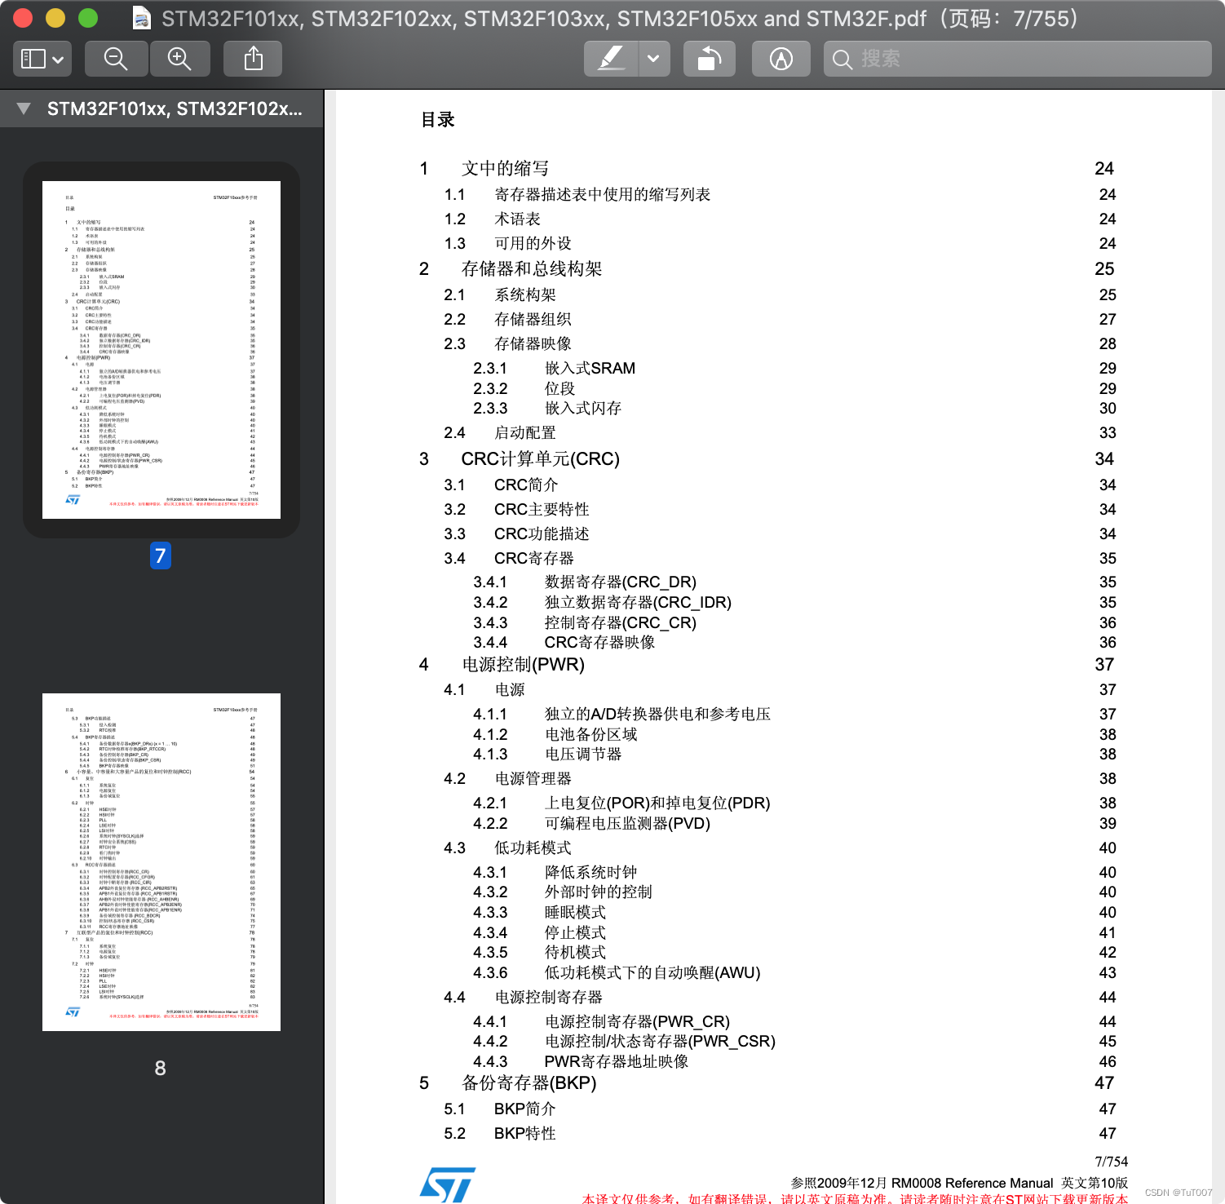Image resolution: width=1225 pixels, height=1204 pixels.
Task: Collapse the STM32F101xx document disclosure triangle
Action: [x=22, y=108]
